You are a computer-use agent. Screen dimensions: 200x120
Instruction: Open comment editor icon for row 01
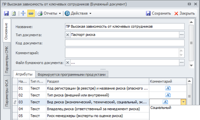168,89
